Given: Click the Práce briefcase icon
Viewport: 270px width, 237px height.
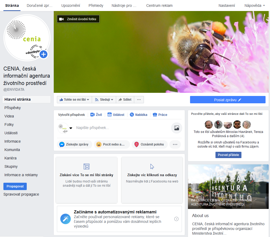Looking at the screenshot, I should (x=155, y=115).
